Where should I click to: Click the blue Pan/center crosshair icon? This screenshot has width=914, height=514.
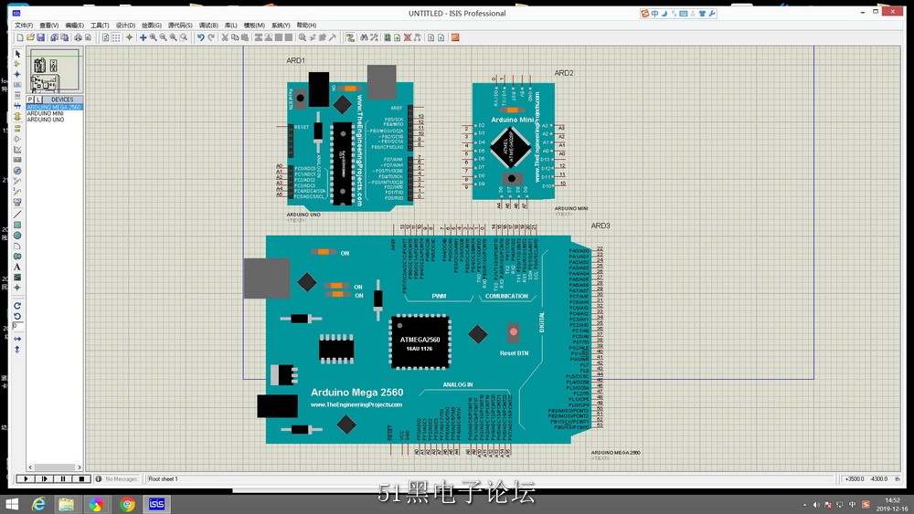pos(143,37)
